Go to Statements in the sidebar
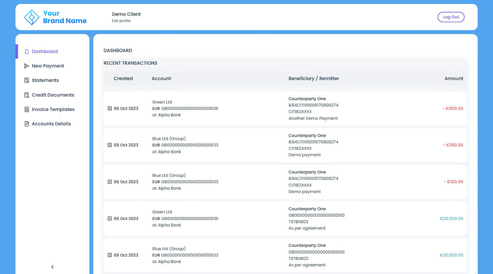Screen dimensions: 493x274 click(45, 81)
